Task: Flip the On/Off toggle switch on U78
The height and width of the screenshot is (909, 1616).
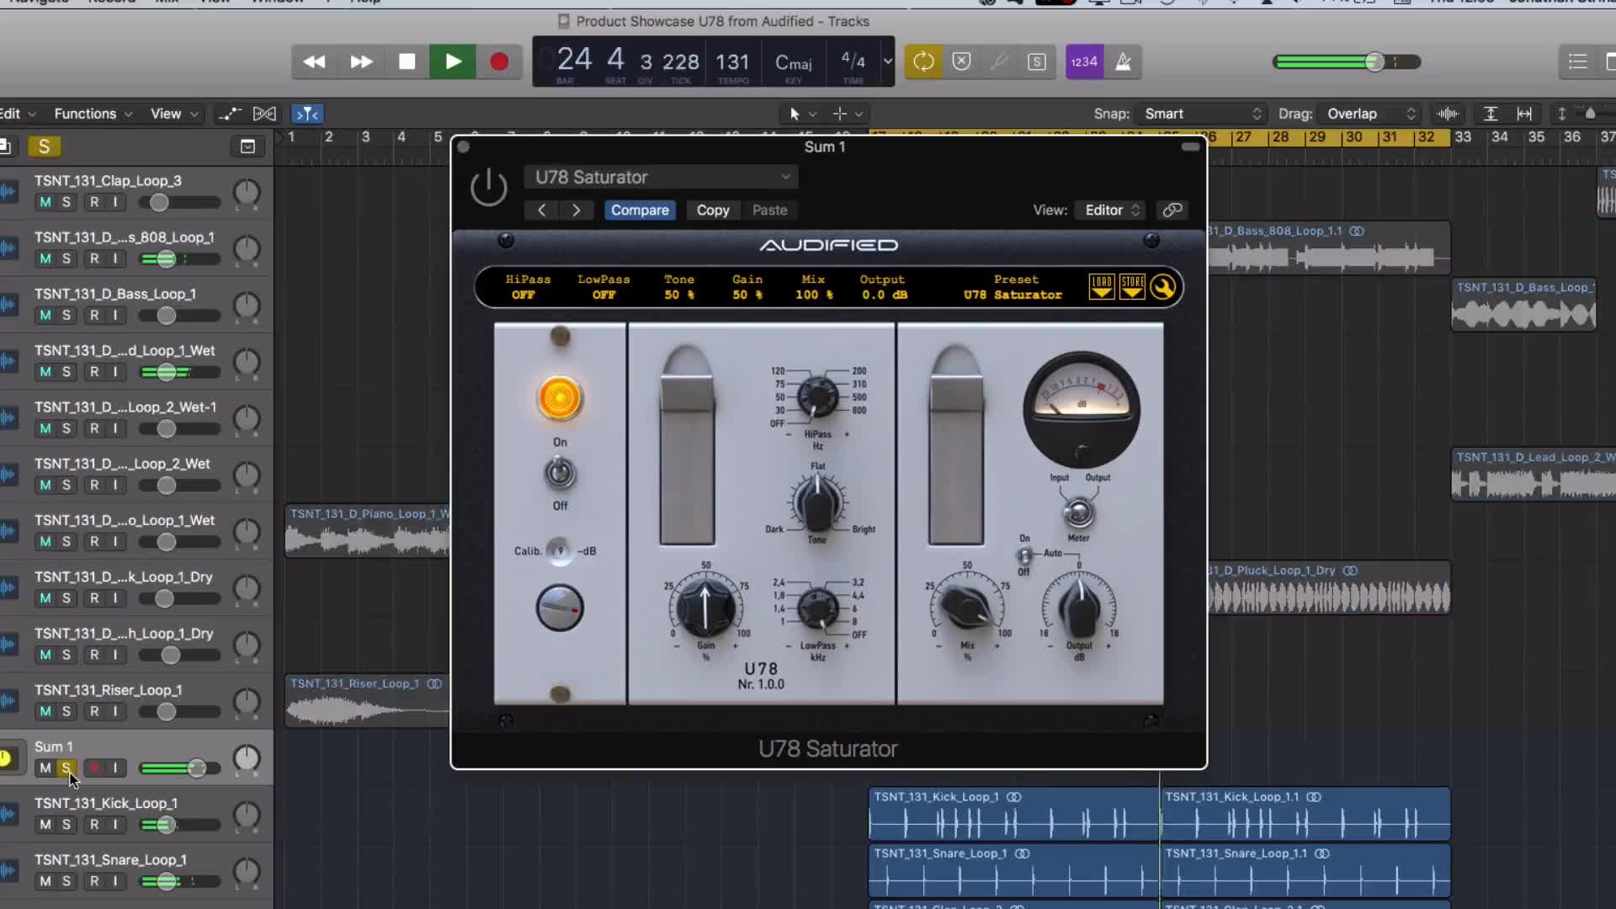Action: 560,473
